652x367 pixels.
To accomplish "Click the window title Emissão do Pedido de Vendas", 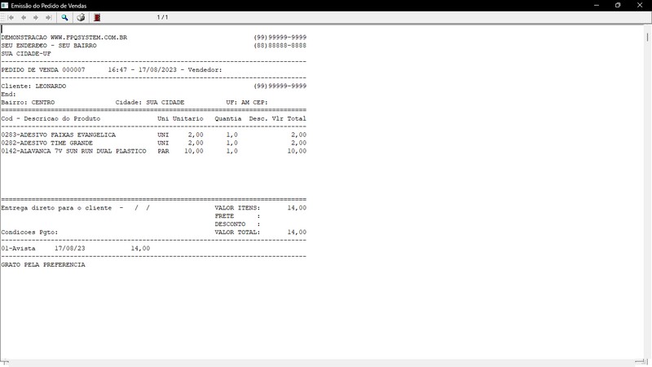I will click(x=49, y=6).
